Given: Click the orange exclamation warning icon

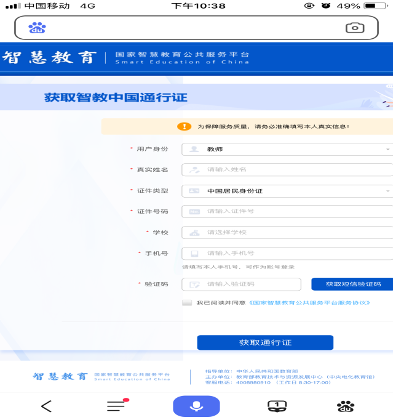Looking at the screenshot, I should pyautogui.click(x=184, y=126).
